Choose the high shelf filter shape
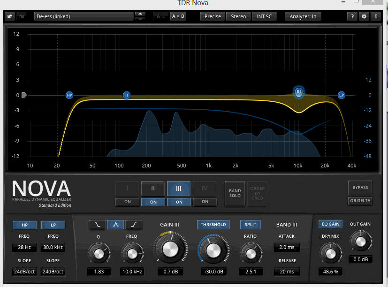388x287 pixels. (x=134, y=225)
